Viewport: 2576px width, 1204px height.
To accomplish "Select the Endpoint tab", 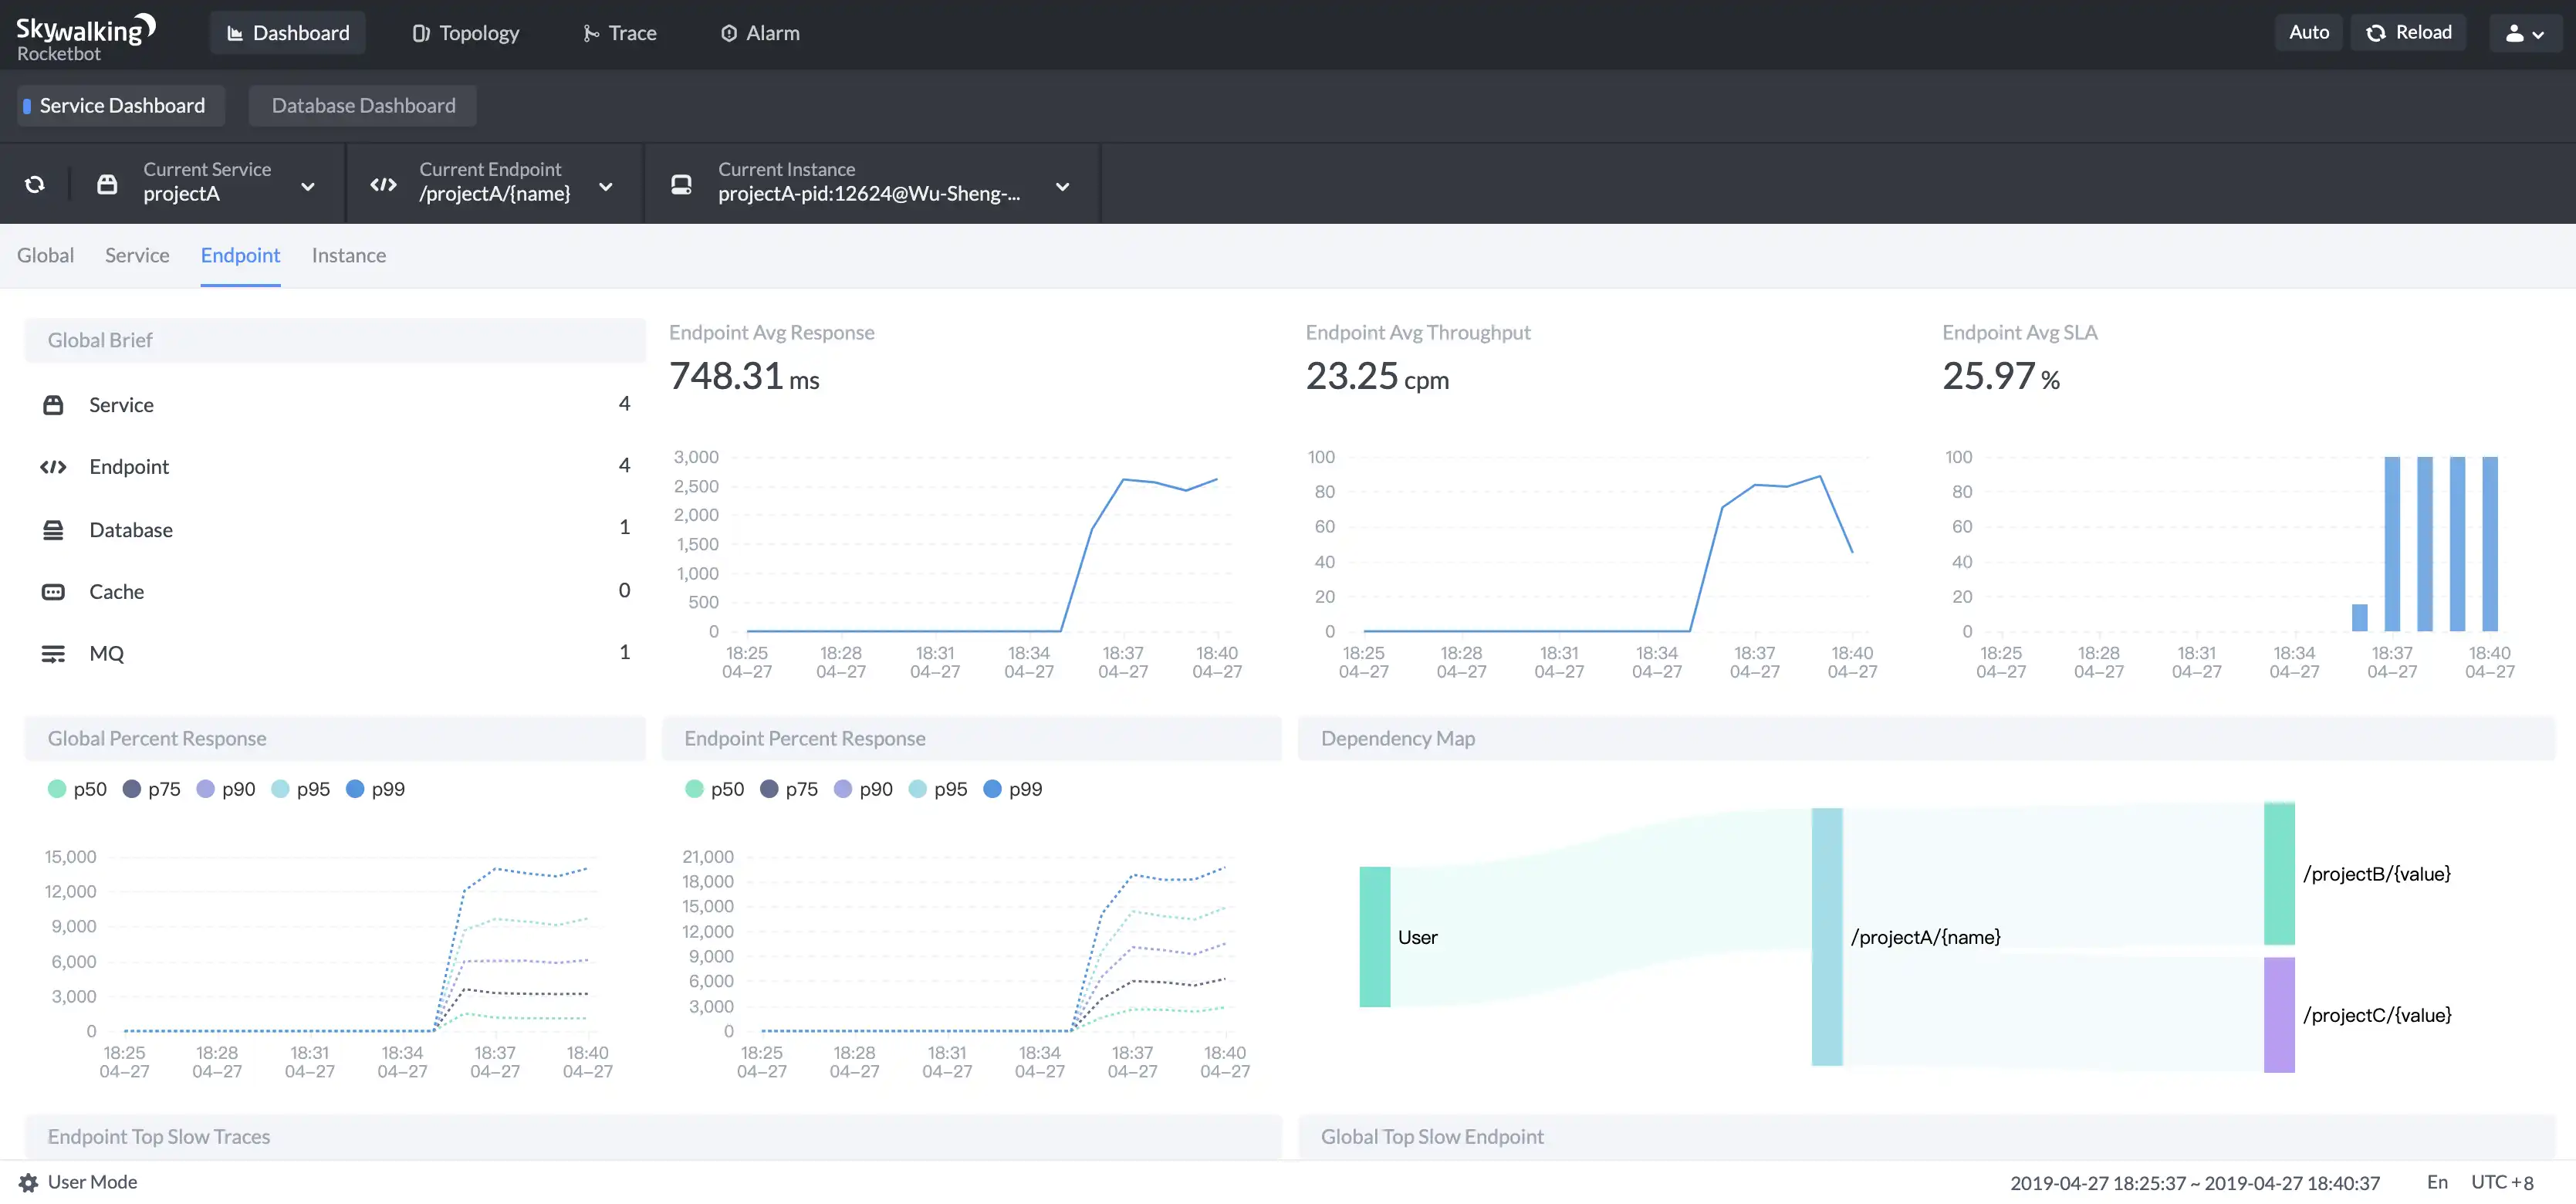I will click(x=240, y=256).
